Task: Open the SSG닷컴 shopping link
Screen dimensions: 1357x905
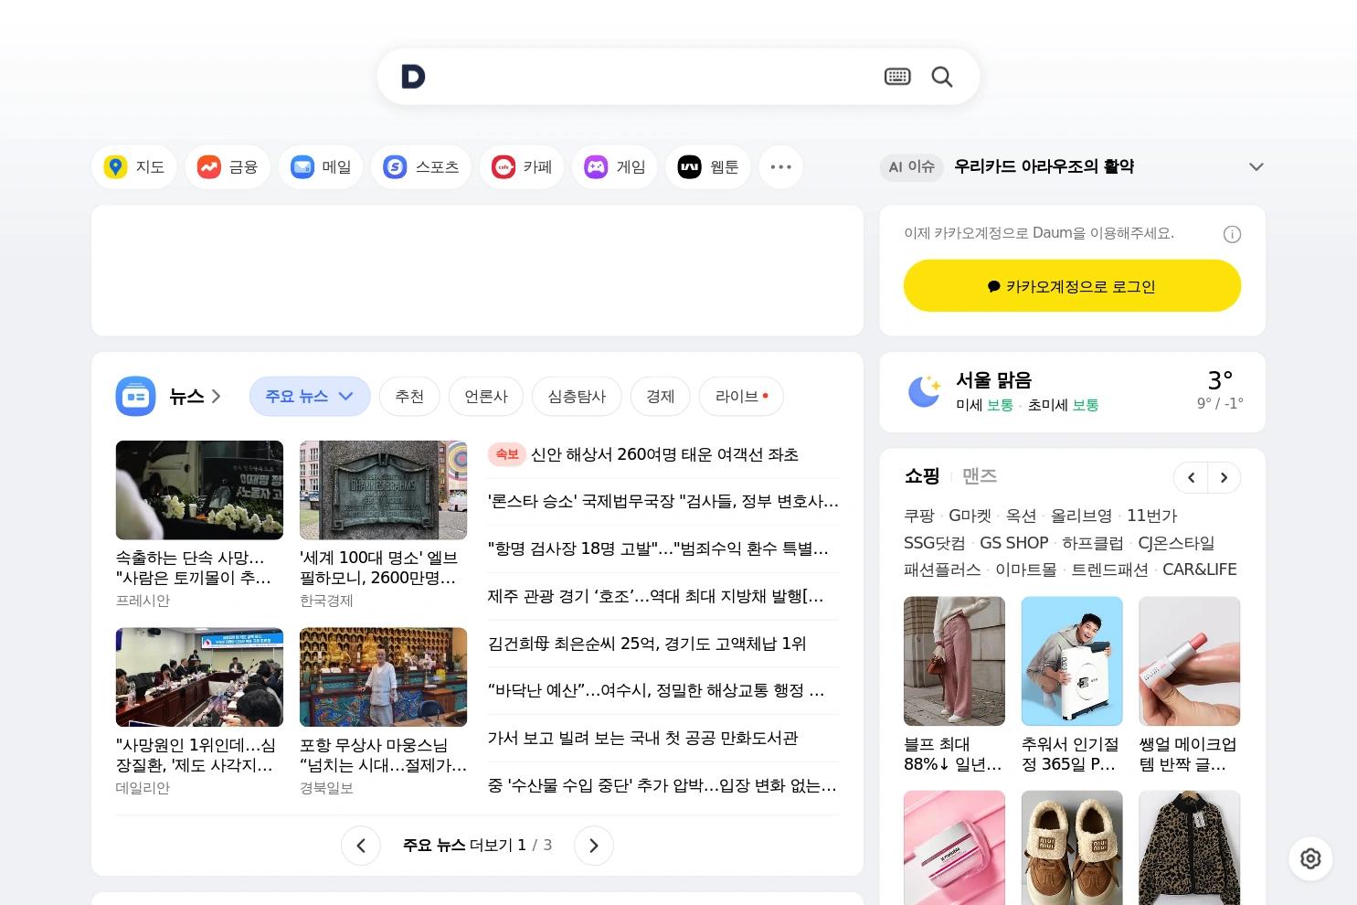Action: coord(935,543)
